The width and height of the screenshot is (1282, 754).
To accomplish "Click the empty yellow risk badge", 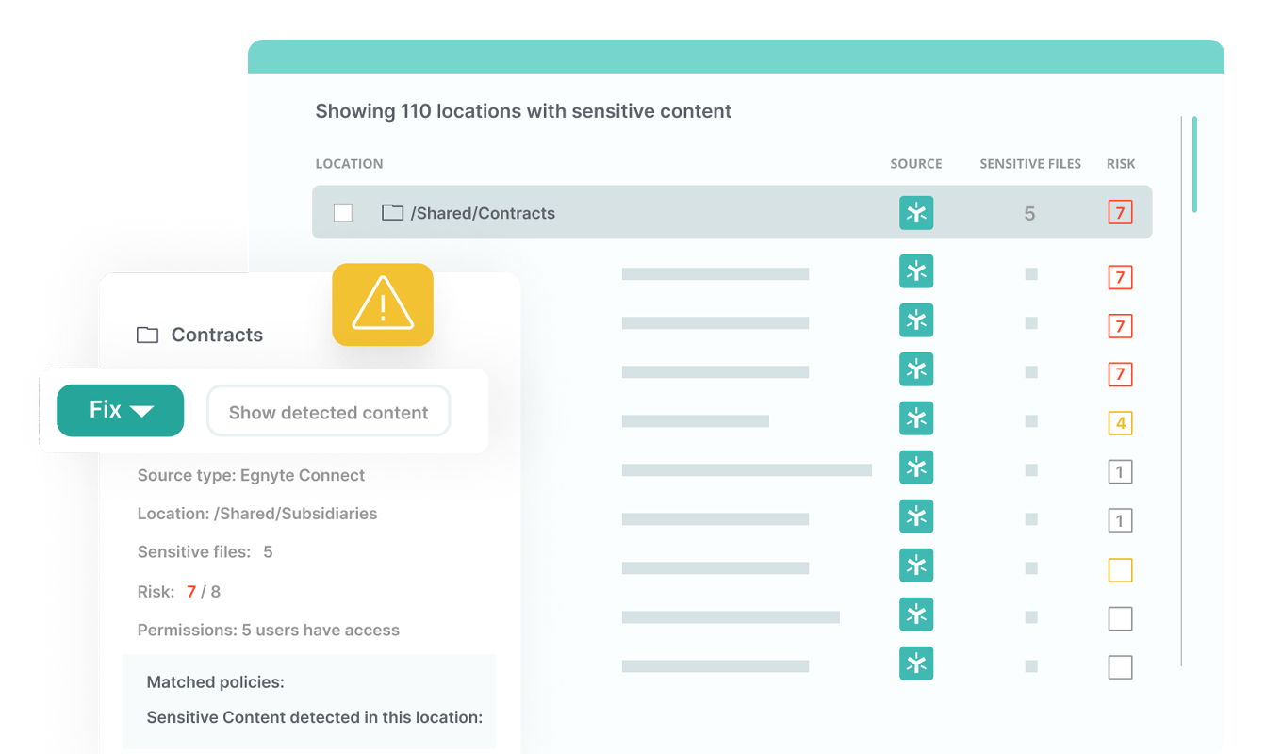I will coord(1120,570).
